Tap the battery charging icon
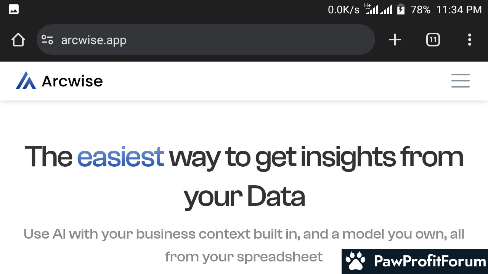The width and height of the screenshot is (488, 274). coord(401,9)
